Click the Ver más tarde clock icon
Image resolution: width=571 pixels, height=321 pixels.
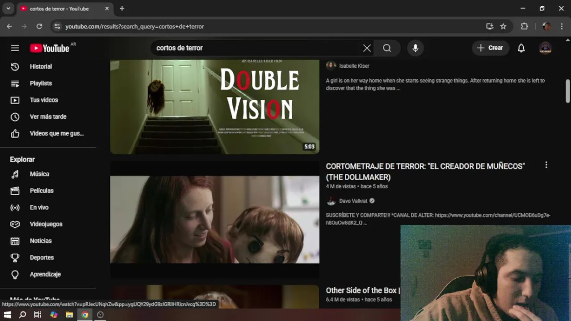point(15,117)
